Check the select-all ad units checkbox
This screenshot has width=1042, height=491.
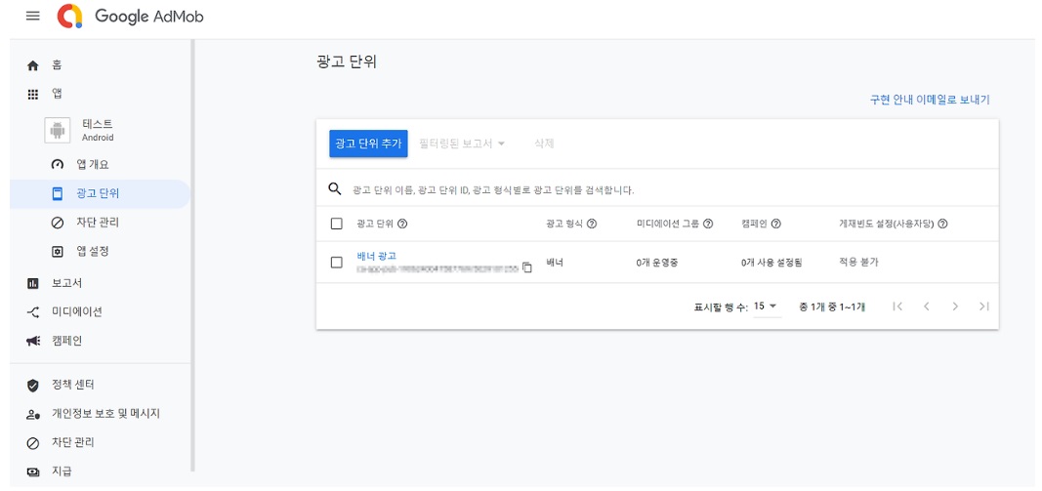click(336, 224)
